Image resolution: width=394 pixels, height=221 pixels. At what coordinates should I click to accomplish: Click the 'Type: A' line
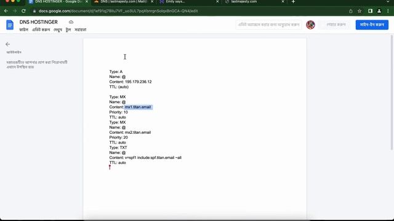point(116,72)
